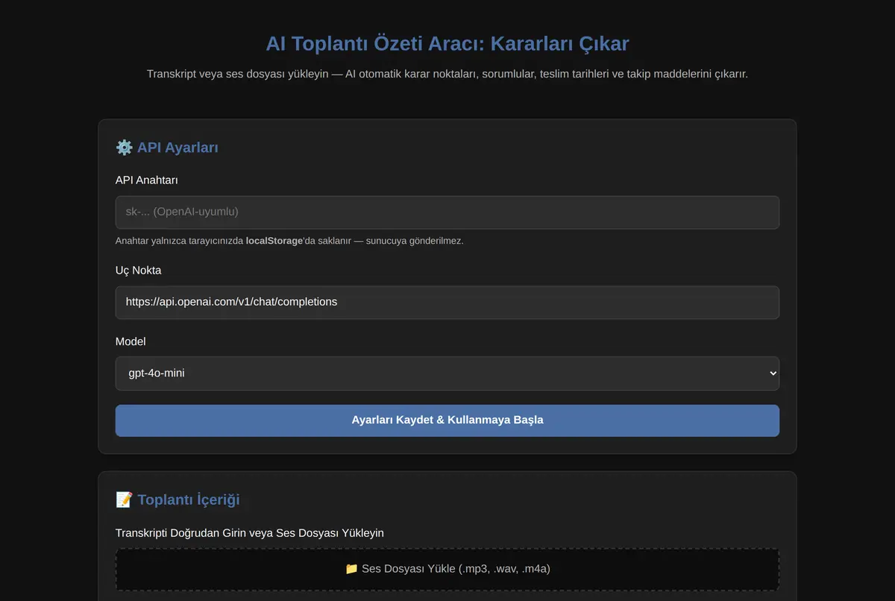The image size is (895, 601).
Task: Open the Model dropdown showing gpt-4o-mini
Action: pyautogui.click(x=447, y=374)
